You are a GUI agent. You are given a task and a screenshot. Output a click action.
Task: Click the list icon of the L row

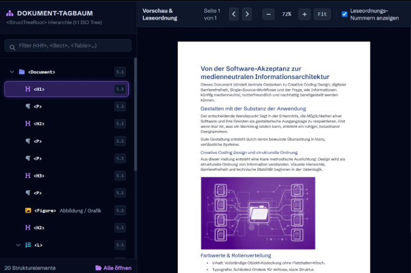(x=28, y=245)
